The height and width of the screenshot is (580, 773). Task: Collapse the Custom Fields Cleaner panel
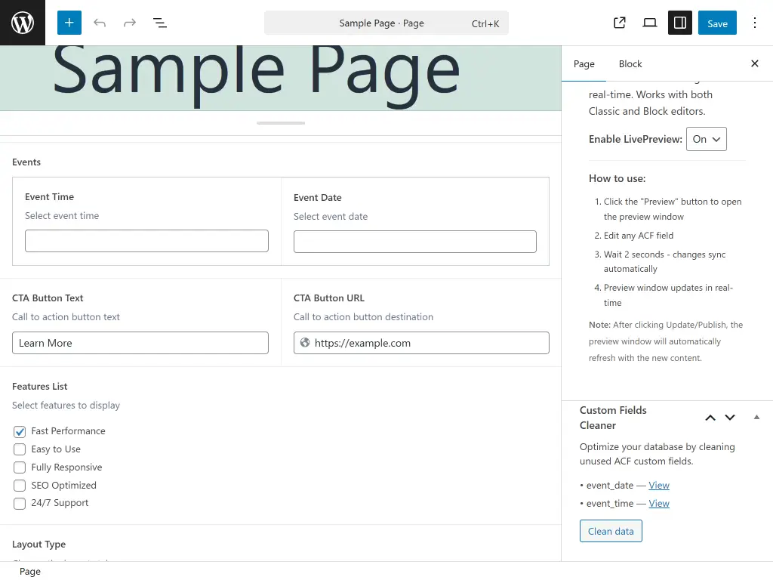point(756,417)
